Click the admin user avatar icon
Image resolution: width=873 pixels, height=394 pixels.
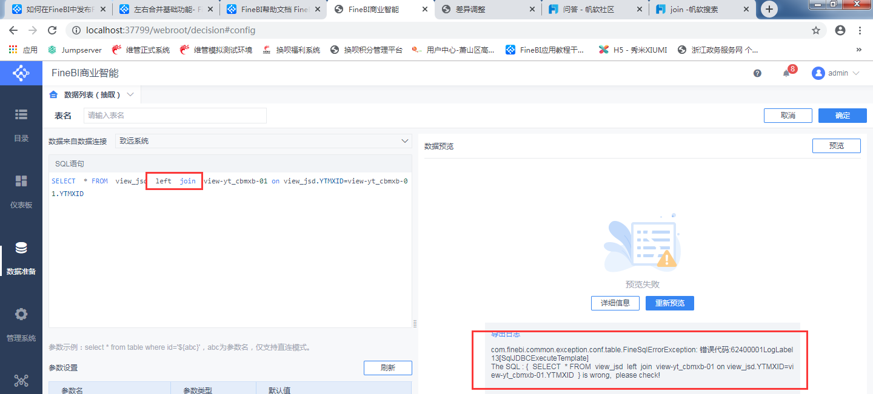coord(818,73)
